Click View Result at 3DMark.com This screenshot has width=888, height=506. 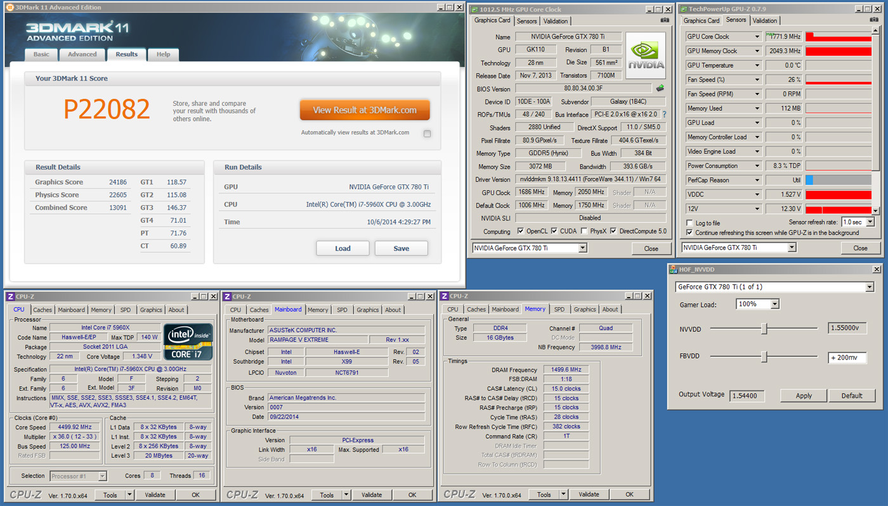[365, 110]
